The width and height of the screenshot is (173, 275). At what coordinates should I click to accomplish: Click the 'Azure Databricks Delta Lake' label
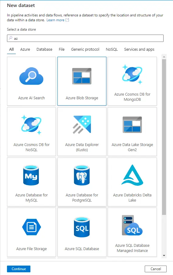click(132, 198)
